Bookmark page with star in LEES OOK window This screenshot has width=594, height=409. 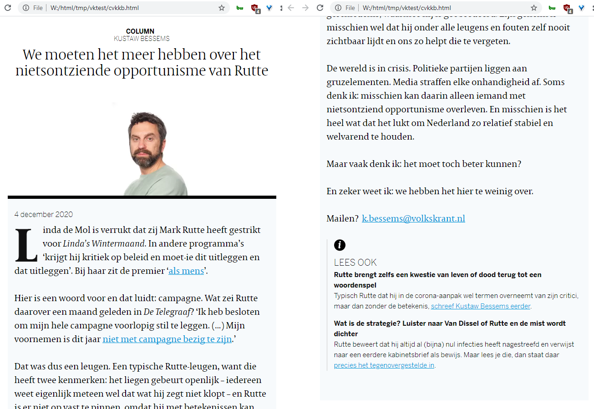(534, 8)
